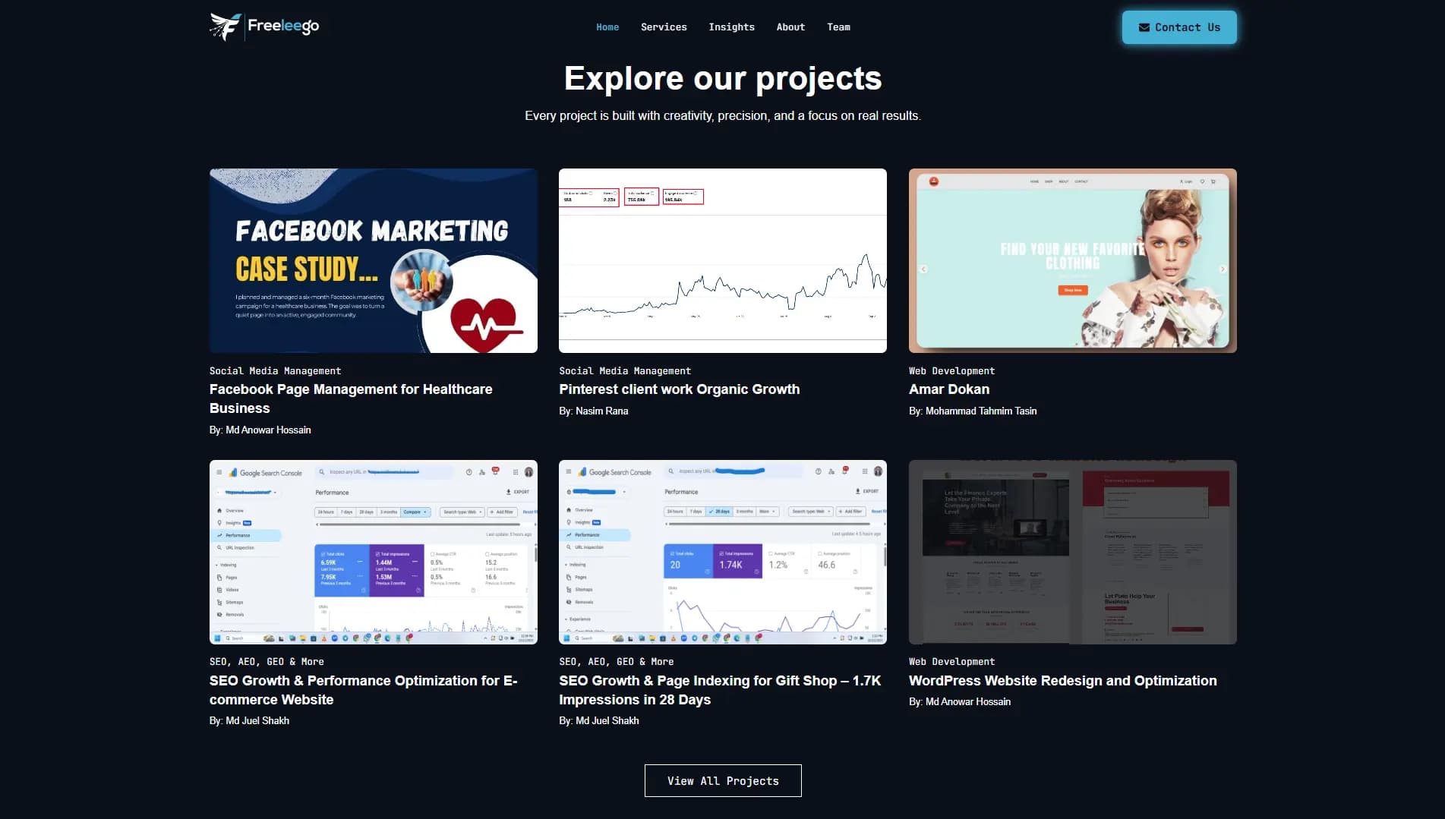Open the Gift Shop Search Console thumbnail
Screen dimensions: 1445x819
(x=723, y=552)
